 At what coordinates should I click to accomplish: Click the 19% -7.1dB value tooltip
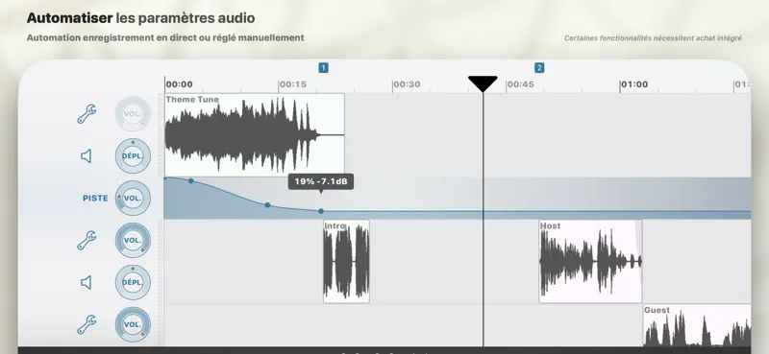321,181
